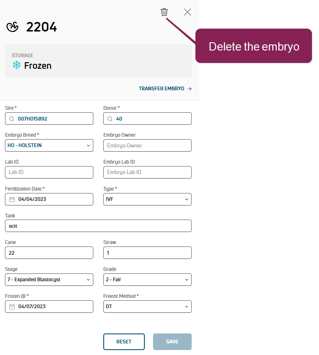Screen dimensions: 319x355
Task: Focus the Embryo Owner input field
Action: point(147,145)
